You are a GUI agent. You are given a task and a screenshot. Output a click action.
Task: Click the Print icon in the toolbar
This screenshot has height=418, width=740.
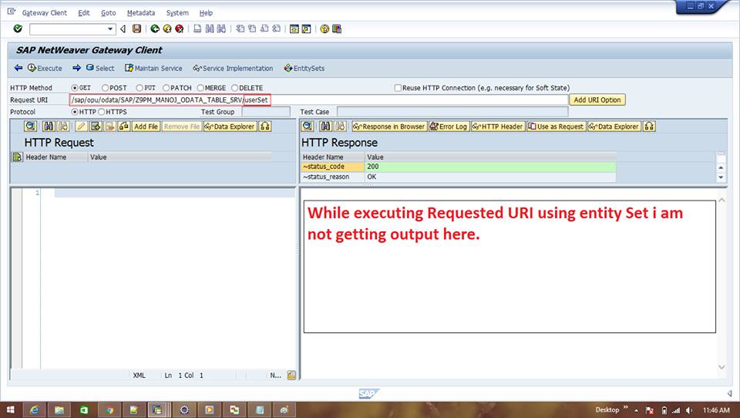(x=197, y=29)
